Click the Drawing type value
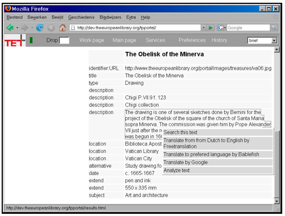The image size is (285, 216). coord(134,83)
